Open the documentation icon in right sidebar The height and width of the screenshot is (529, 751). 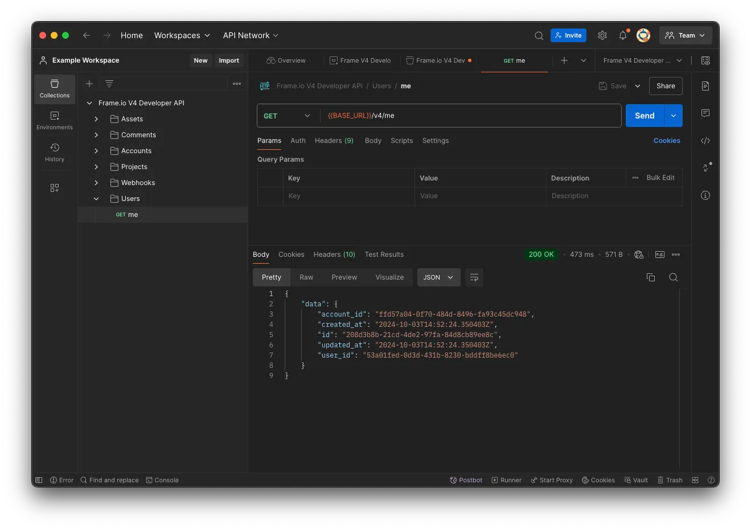pos(705,86)
